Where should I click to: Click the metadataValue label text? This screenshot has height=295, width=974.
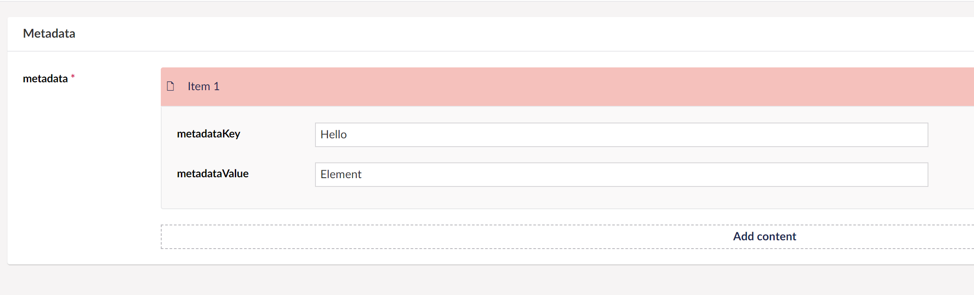[x=213, y=173]
